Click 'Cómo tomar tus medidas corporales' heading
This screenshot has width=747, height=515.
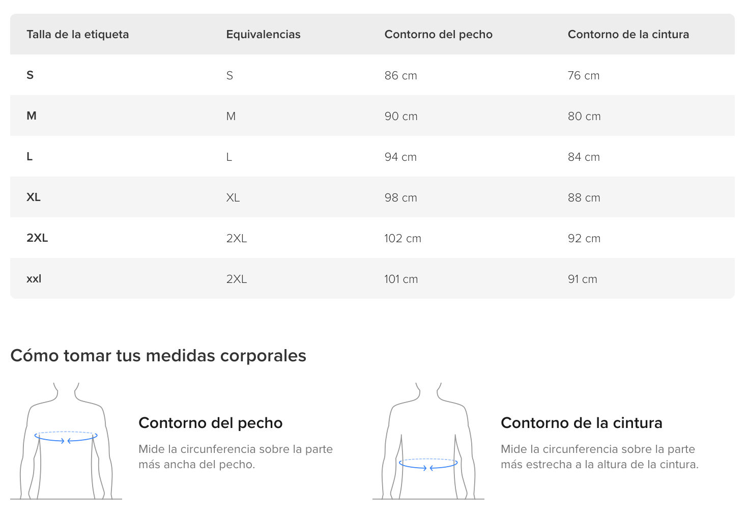click(158, 355)
